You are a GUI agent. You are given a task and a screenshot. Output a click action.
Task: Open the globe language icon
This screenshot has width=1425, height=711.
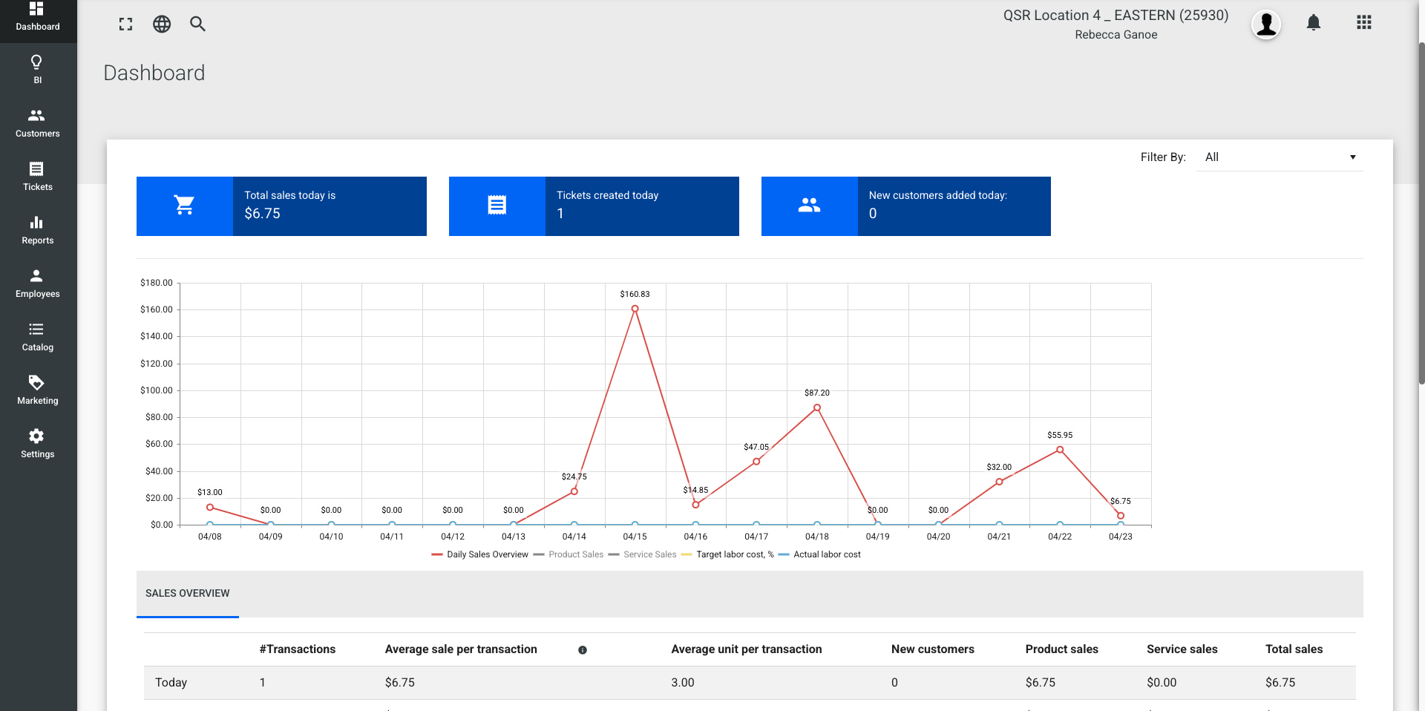[x=162, y=24]
